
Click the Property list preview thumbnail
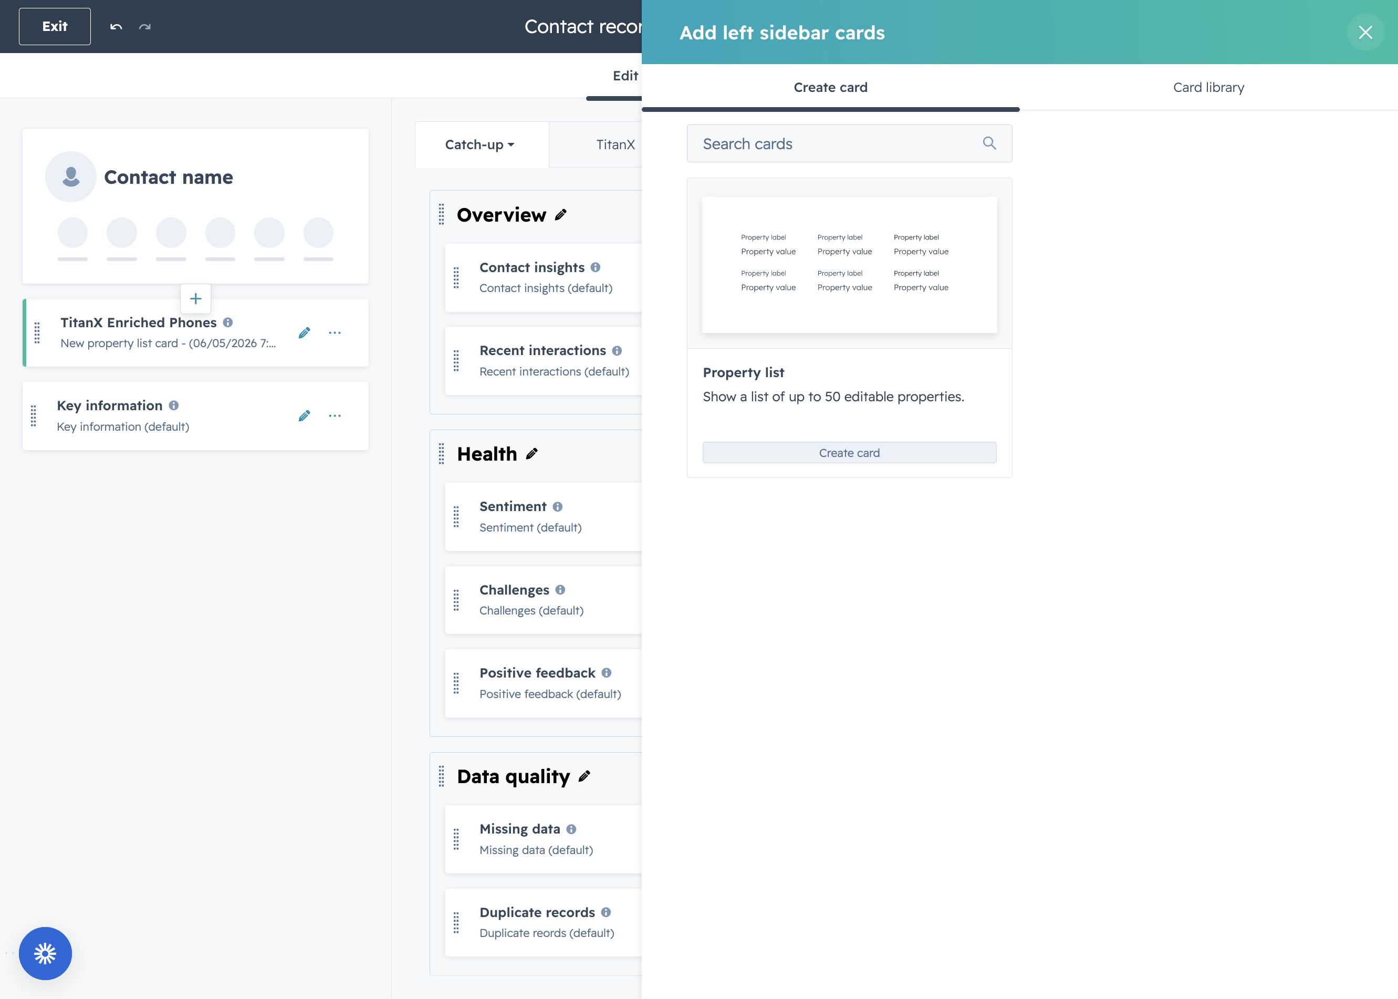pyautogui.click(x=849, y=265)
